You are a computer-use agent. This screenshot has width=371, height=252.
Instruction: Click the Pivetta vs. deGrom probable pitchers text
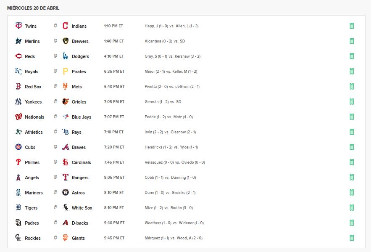coord(172,87)
